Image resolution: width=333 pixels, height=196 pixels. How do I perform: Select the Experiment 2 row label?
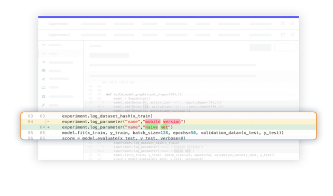pos(59,35)
